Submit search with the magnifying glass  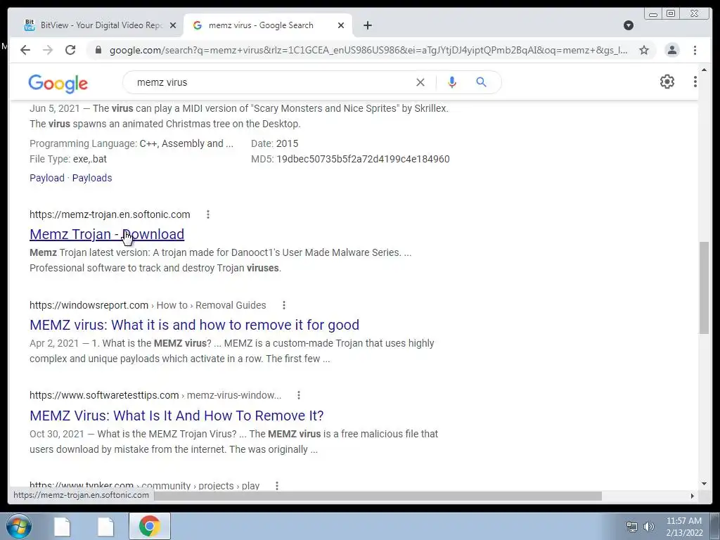pos(481,82)
